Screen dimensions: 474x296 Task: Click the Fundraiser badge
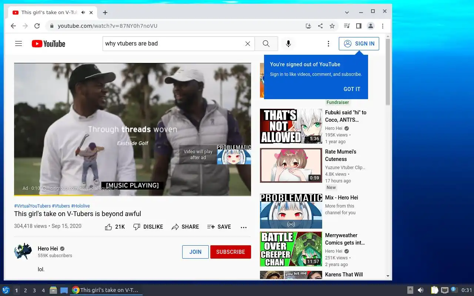tap(338, 102)
